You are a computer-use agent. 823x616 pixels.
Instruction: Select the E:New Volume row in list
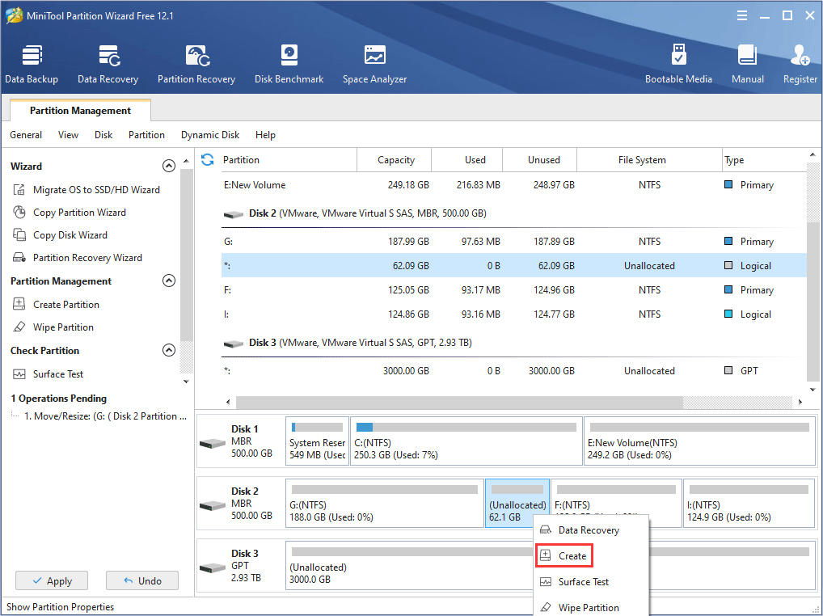coord(514,184)
